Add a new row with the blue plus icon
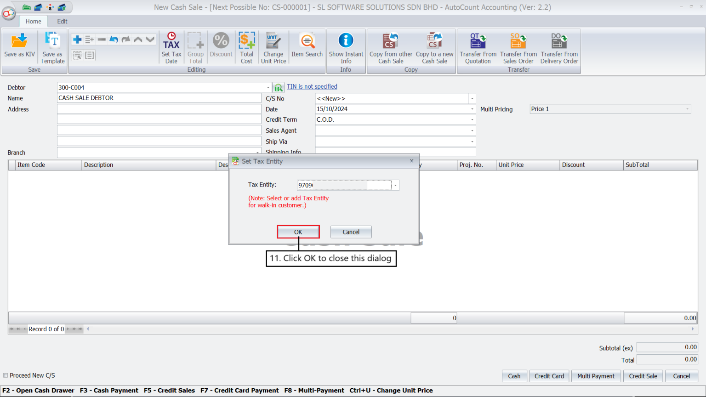The width and height of the screenshot is (706, 397). pyautogui.click(x=77, y=40)
